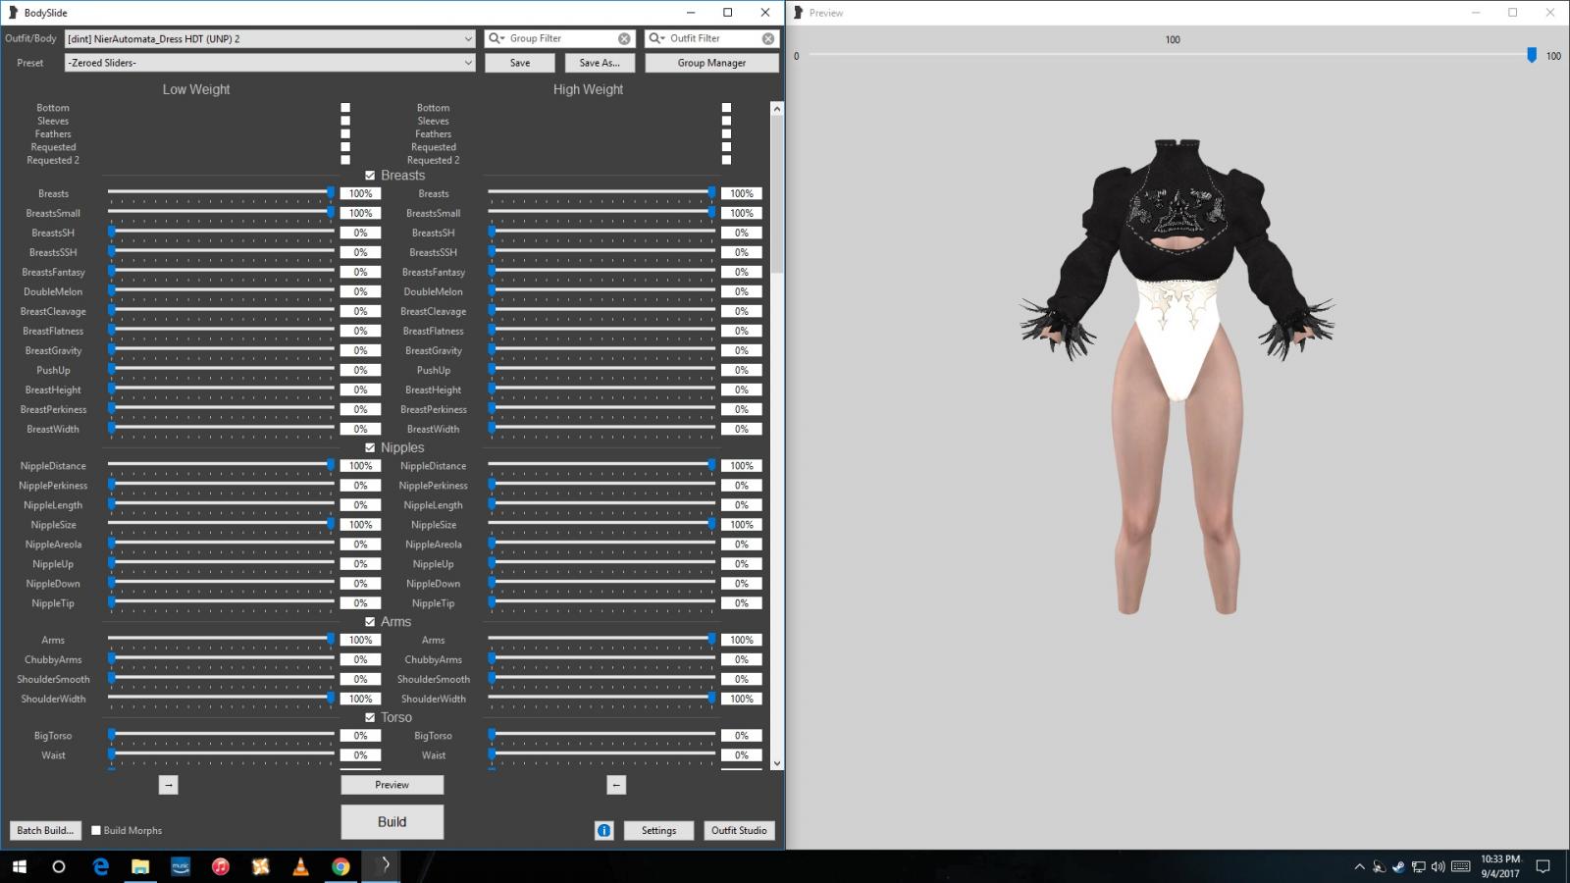Open File Explorer from taskbar
Viewport: 1570px width, 883px height.
coord(140,866)
